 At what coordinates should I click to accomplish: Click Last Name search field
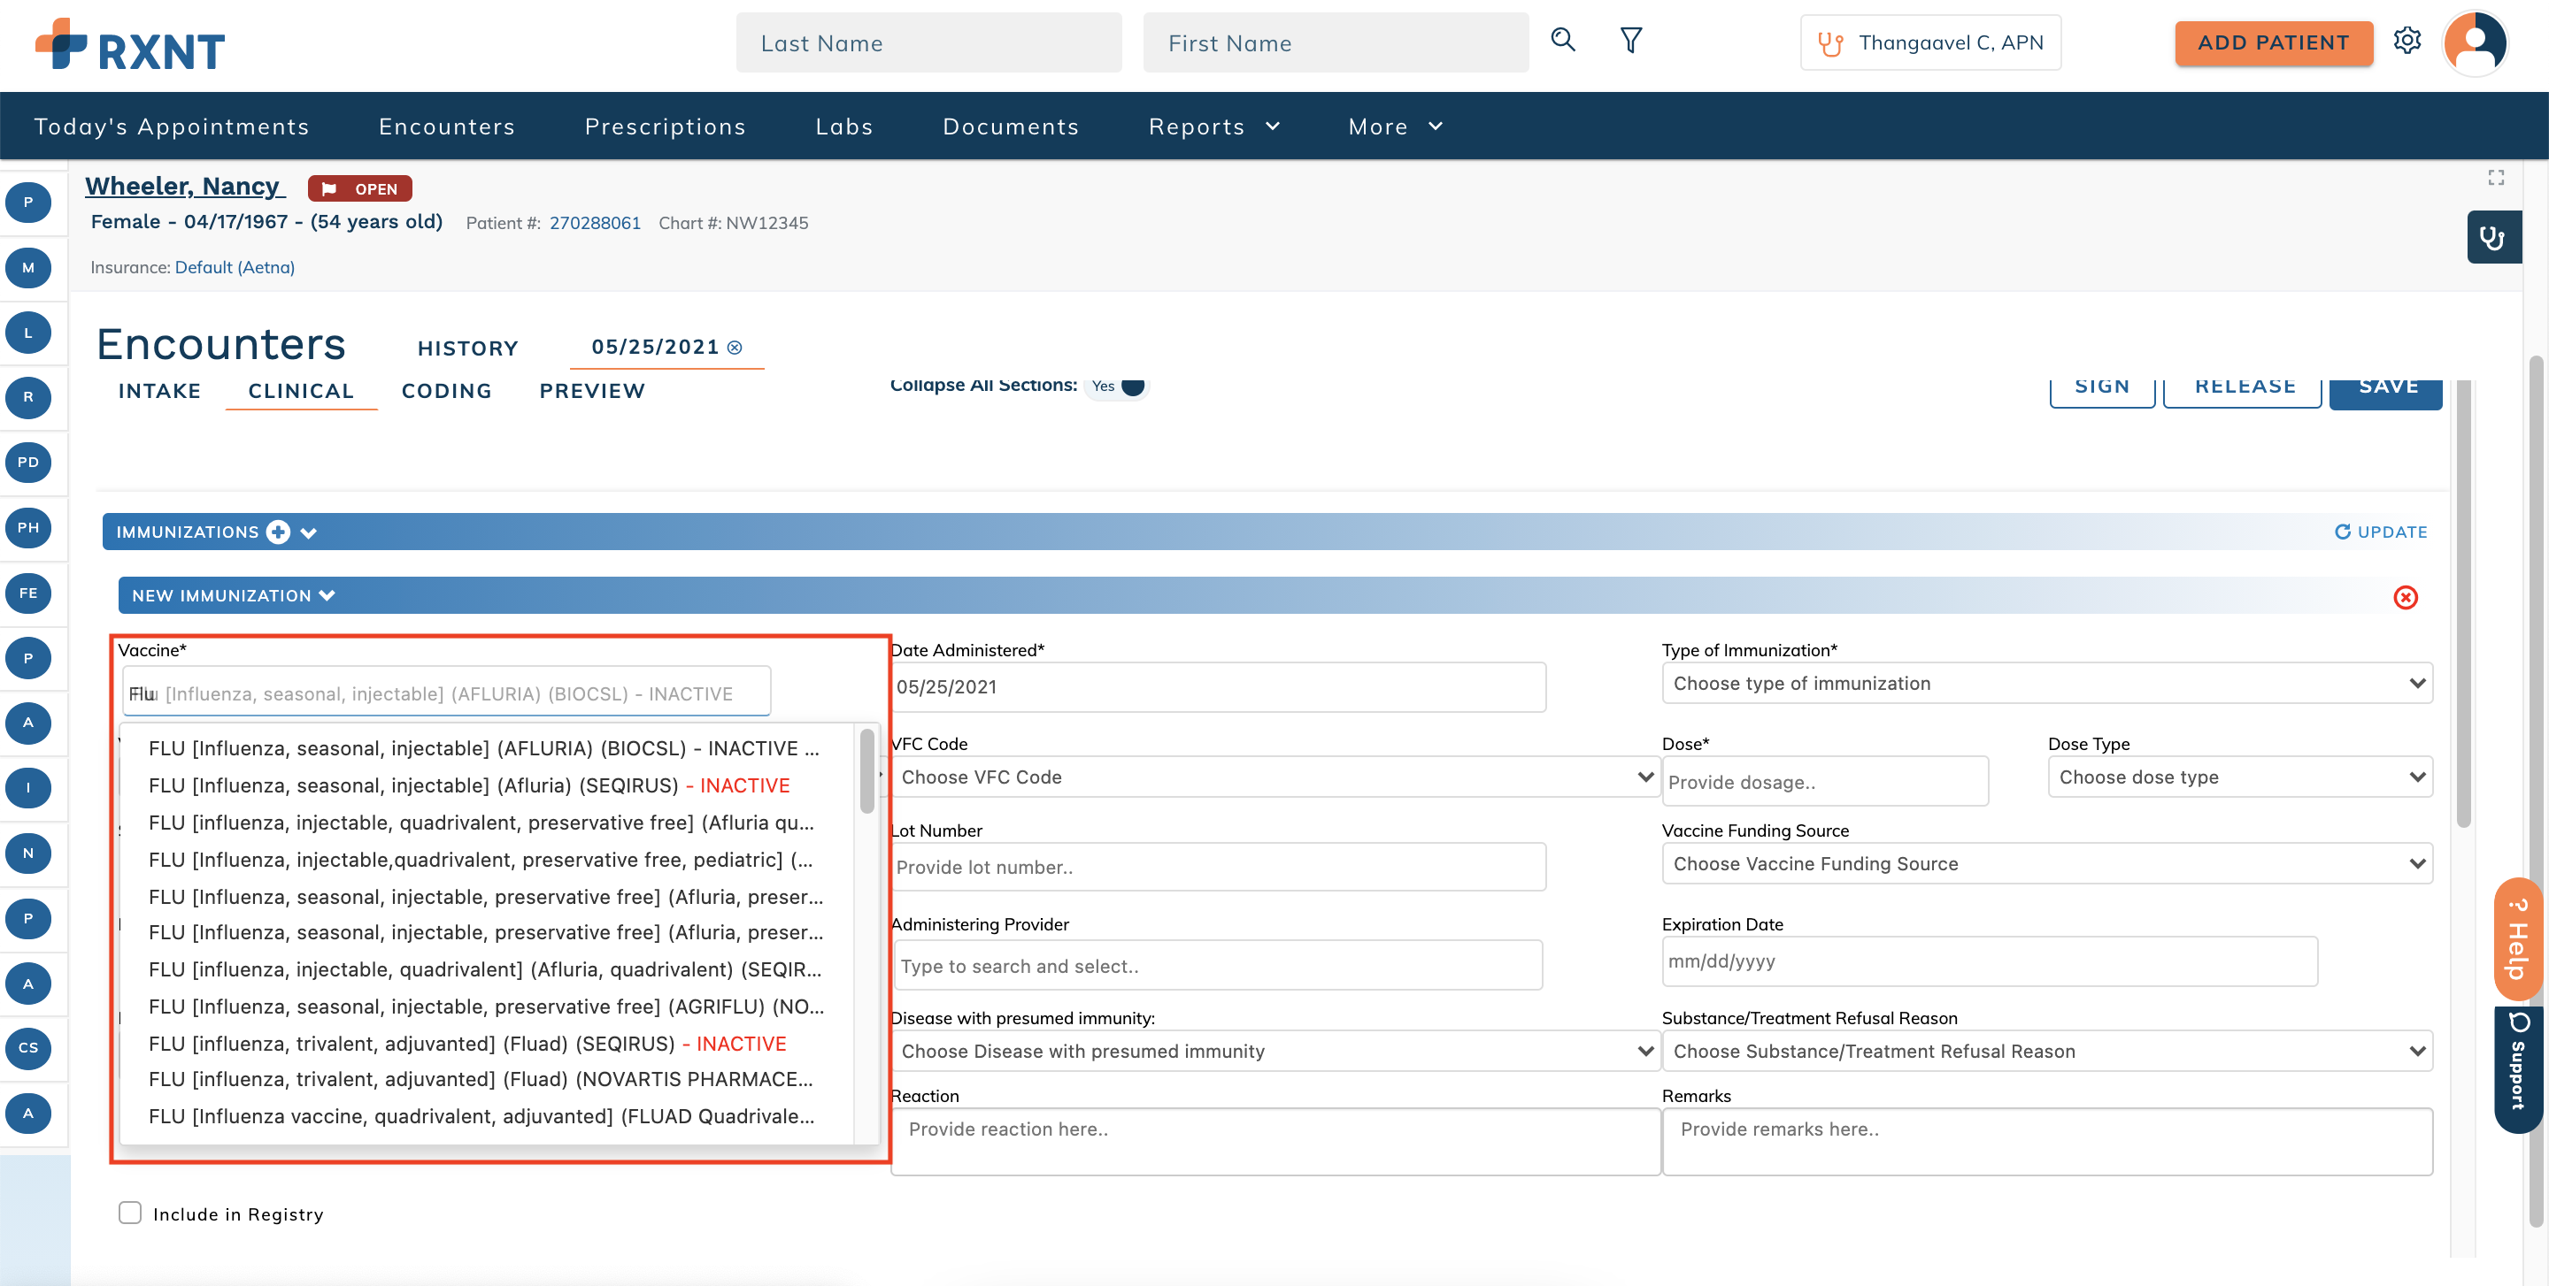928,42
